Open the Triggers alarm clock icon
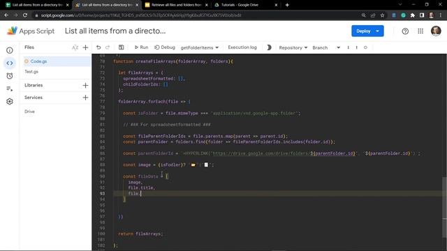The width and height of the screenshot is (447, 251). click(x=9, y=76)
